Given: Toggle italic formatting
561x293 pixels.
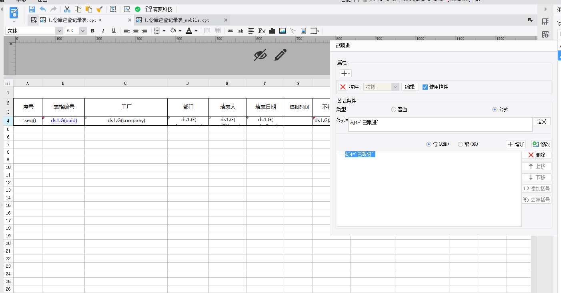Looking at the screenshot, I should pos(103,31).
